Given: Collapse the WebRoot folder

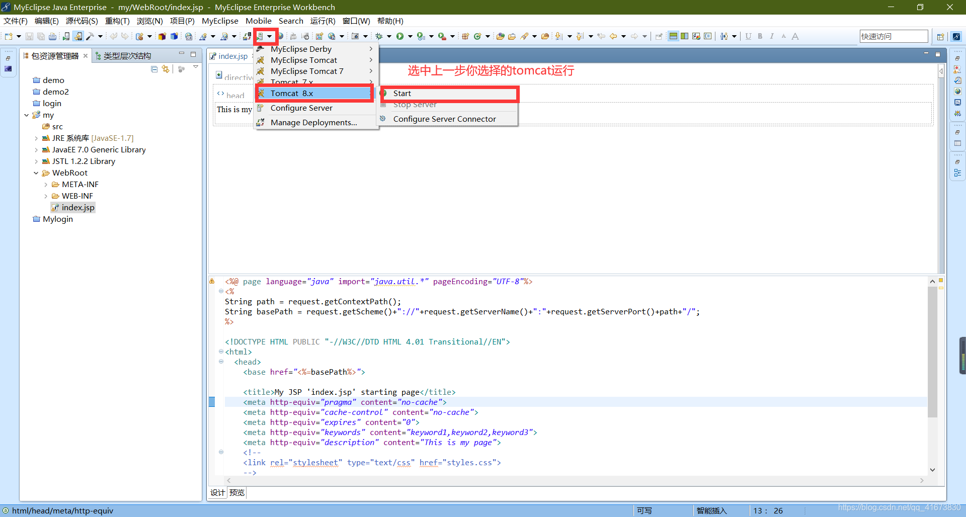Looking at the screenshot, I should click(36, 173).
